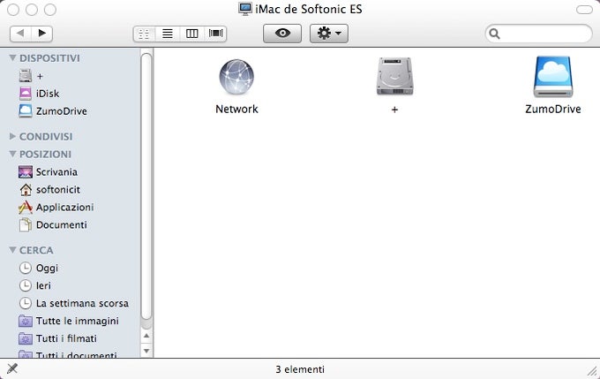600x379 pixels.
Task: Select the '+' hard disk in sidebar
Action: 32,76
